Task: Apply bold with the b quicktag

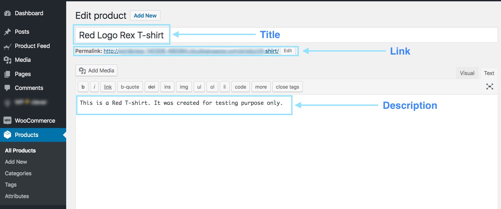Action: point(83,87)
